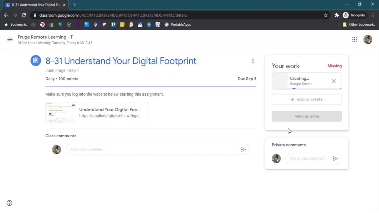
Task: Open the Classroom main menu hamburger icon
Action: [10, 39]
